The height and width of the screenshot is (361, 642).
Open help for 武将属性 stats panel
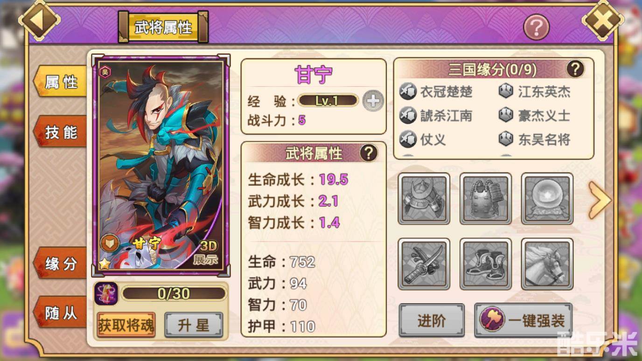pos(369,153)
